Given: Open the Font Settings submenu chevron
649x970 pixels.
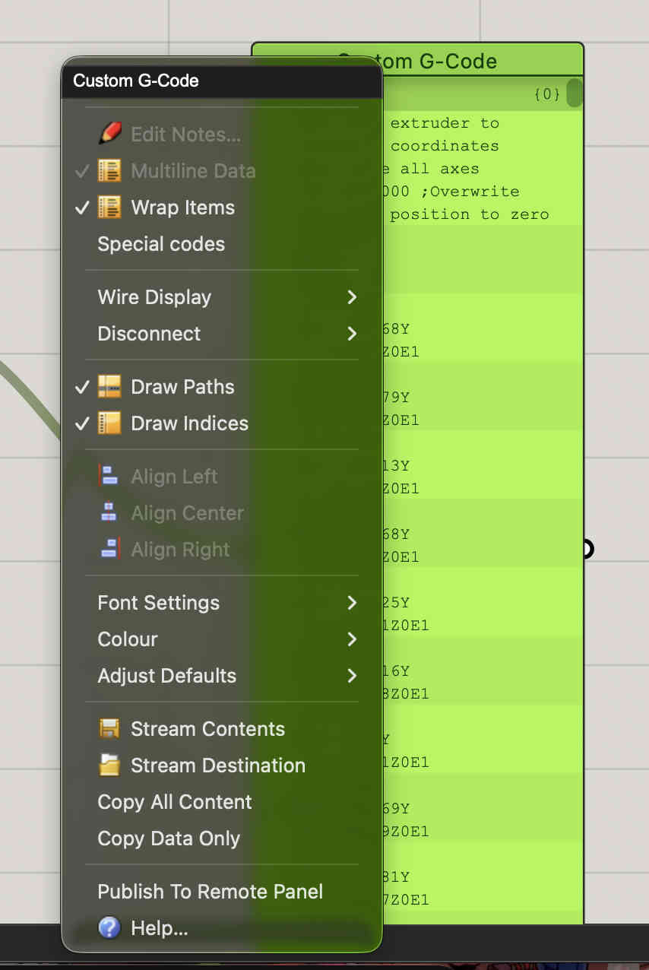Looking at the screenshot, I should pyautogui.click(x=352, y=603).
